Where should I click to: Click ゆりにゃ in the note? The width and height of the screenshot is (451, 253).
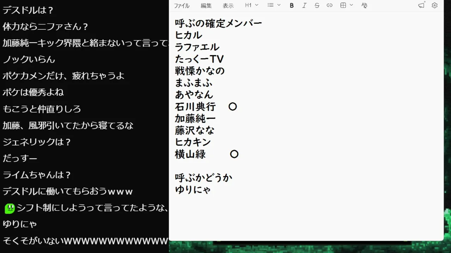click(x=193, y=190)
